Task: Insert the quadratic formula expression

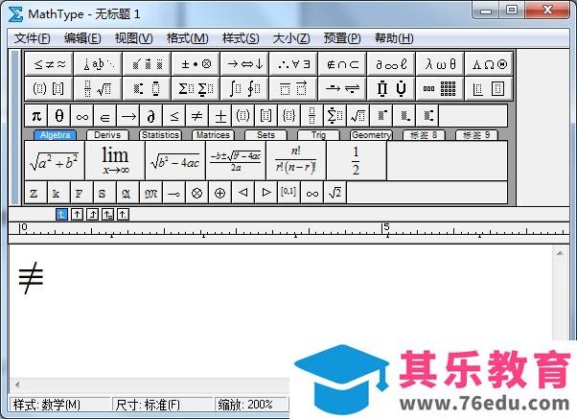Action: 236,161
